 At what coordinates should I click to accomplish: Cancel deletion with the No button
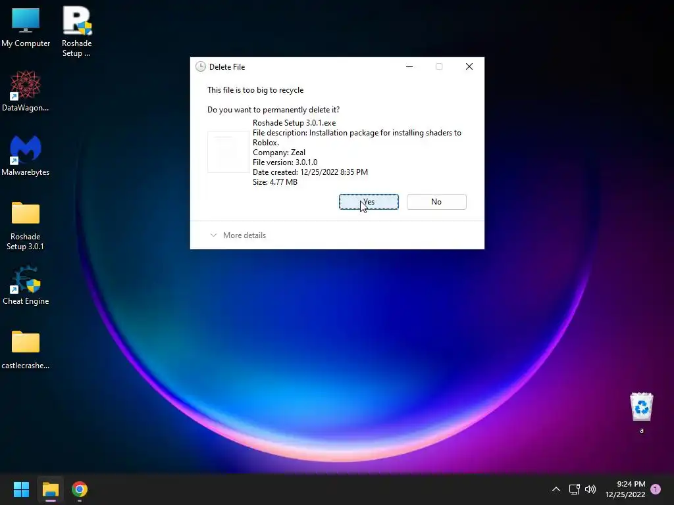click(x=436, y=202)
